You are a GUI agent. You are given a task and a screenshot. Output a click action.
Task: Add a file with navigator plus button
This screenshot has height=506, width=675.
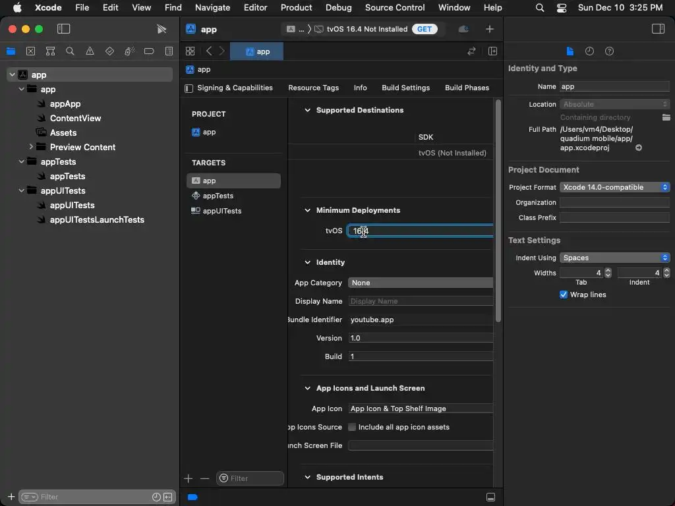[x=12, y=497]
